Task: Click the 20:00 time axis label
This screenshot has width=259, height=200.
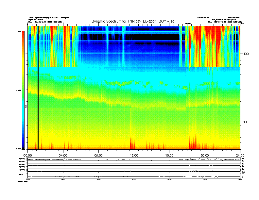Action: click(x=205, y=156)
